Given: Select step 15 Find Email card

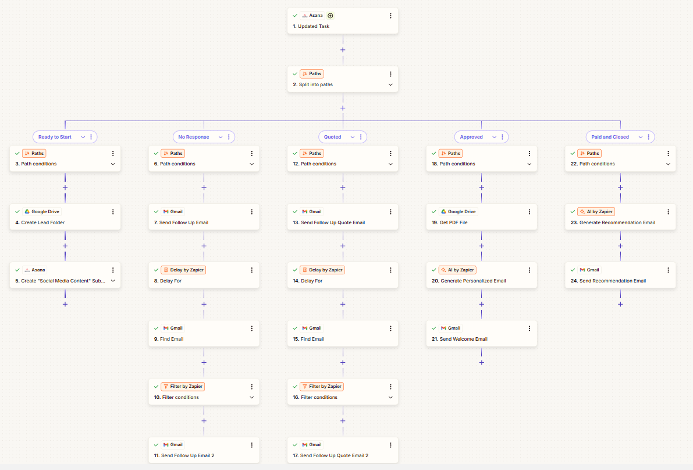Looking at the screenshot, I should pyautogui.click(x=343, y=334).
